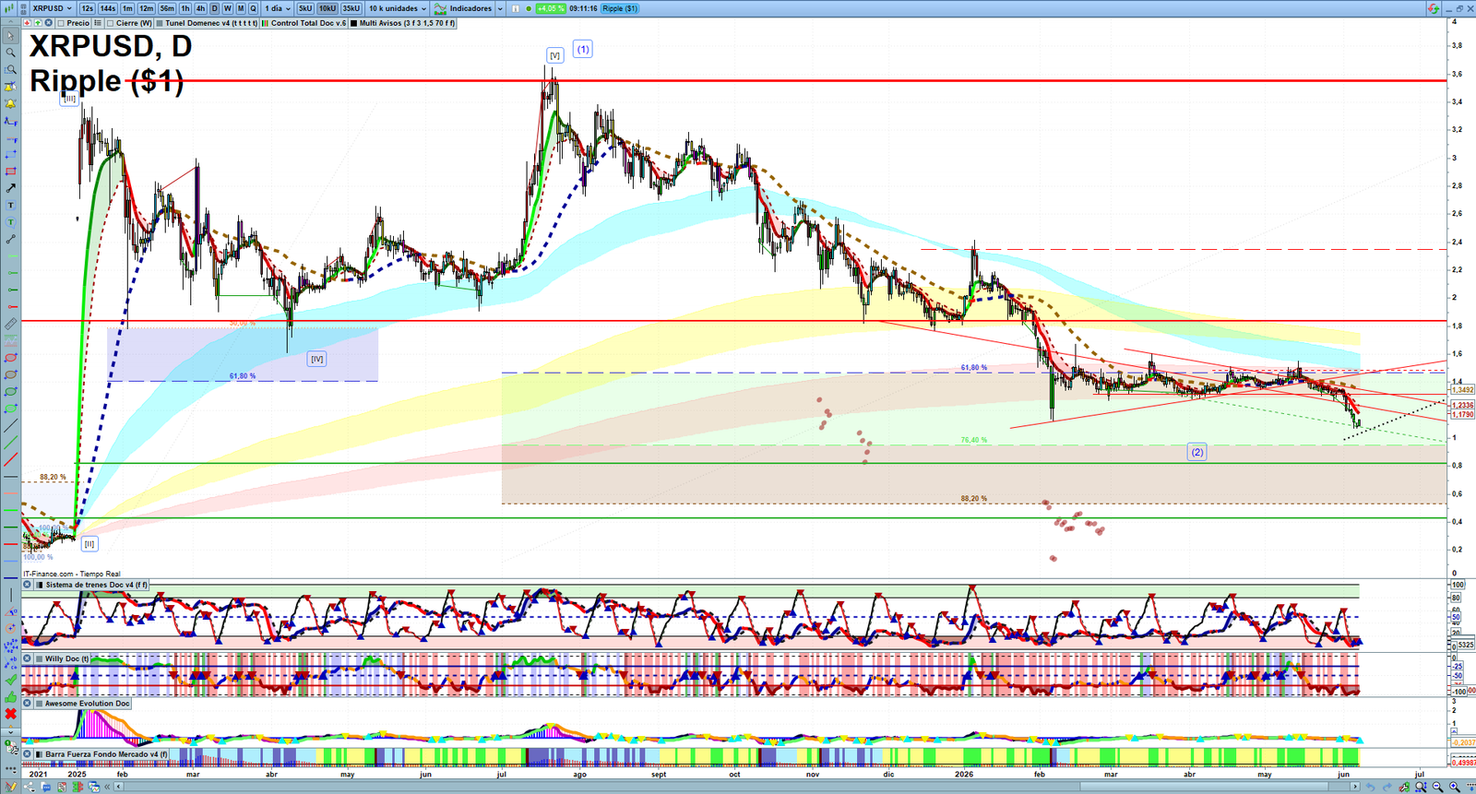The image size is (1476, 794).
Task: Click the Awesome Evolution Doc label
Action: (88, 704)
